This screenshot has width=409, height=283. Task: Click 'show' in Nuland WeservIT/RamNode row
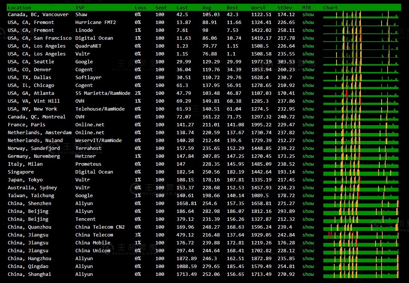(x=308, y=140)
